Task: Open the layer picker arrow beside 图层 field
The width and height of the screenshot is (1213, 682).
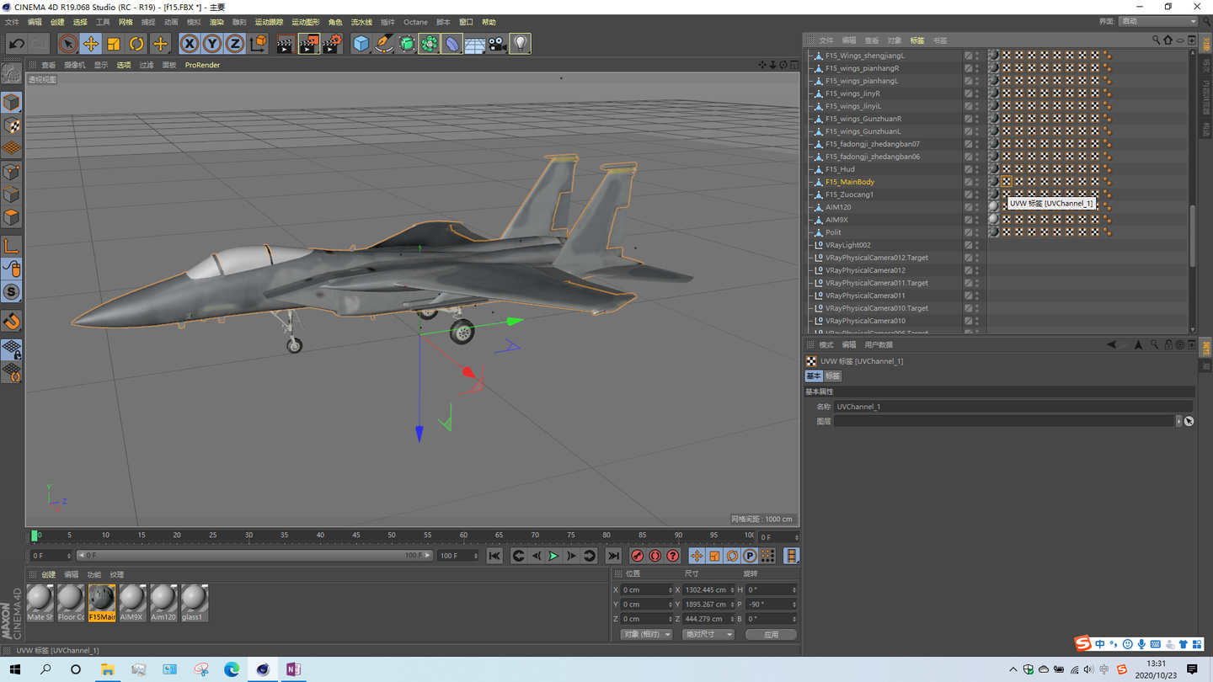Action: click(x=1178, y=421)
